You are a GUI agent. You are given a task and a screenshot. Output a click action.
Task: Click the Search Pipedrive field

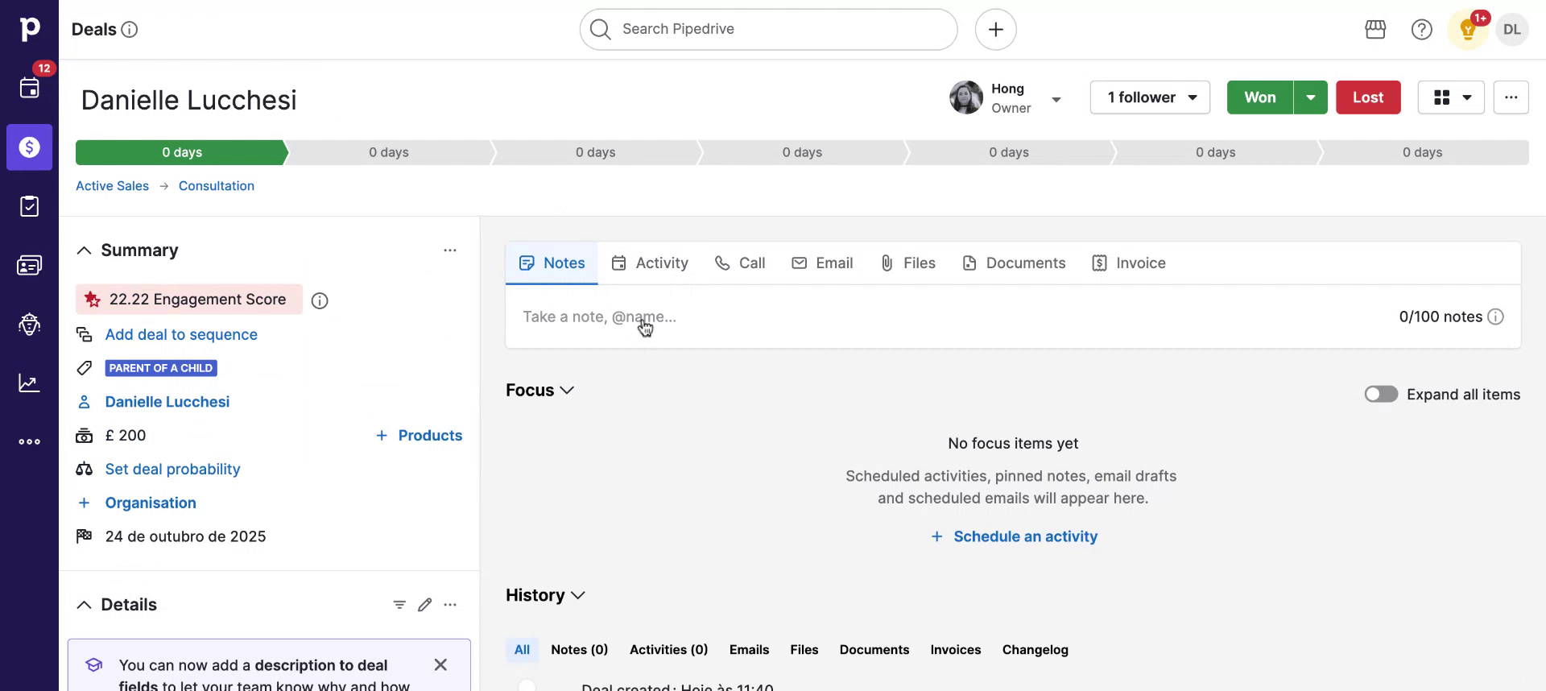pos(768,29)
